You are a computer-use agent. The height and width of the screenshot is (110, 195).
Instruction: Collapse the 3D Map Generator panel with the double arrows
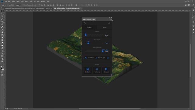pyautogui.click(x=109, y=18)
